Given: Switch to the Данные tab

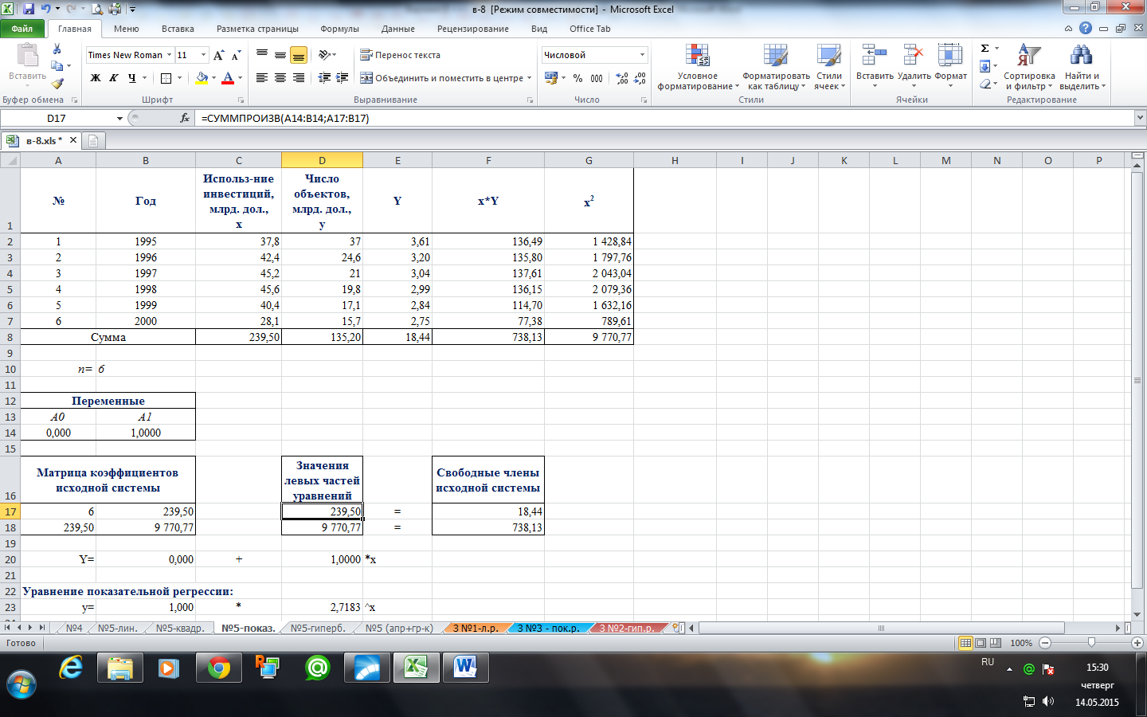Looking at the screenshot, I should tap(398, 29).
